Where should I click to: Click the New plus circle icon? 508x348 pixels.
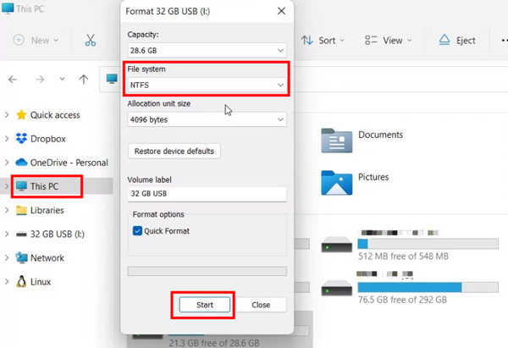[19, 40]
